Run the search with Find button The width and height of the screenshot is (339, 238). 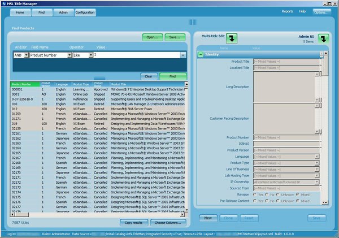[x=173, y=76]
